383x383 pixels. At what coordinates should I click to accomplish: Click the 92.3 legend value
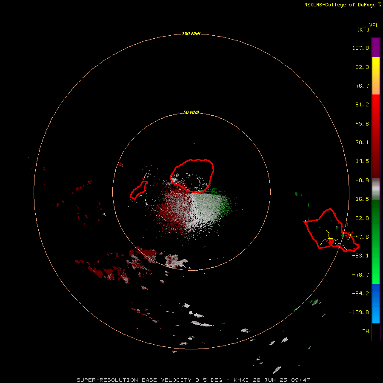click(362, 67)
